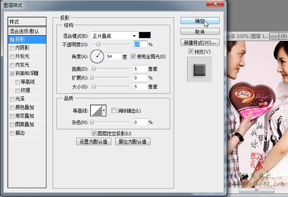Open 新建样式(W)... dialog

point(200,43)
